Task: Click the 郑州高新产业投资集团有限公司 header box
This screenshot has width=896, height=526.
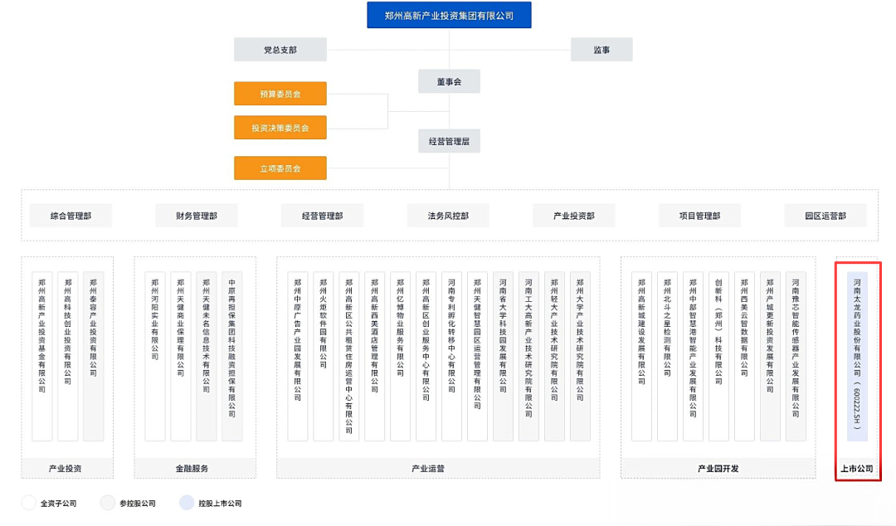Action: tap(449, 16)
